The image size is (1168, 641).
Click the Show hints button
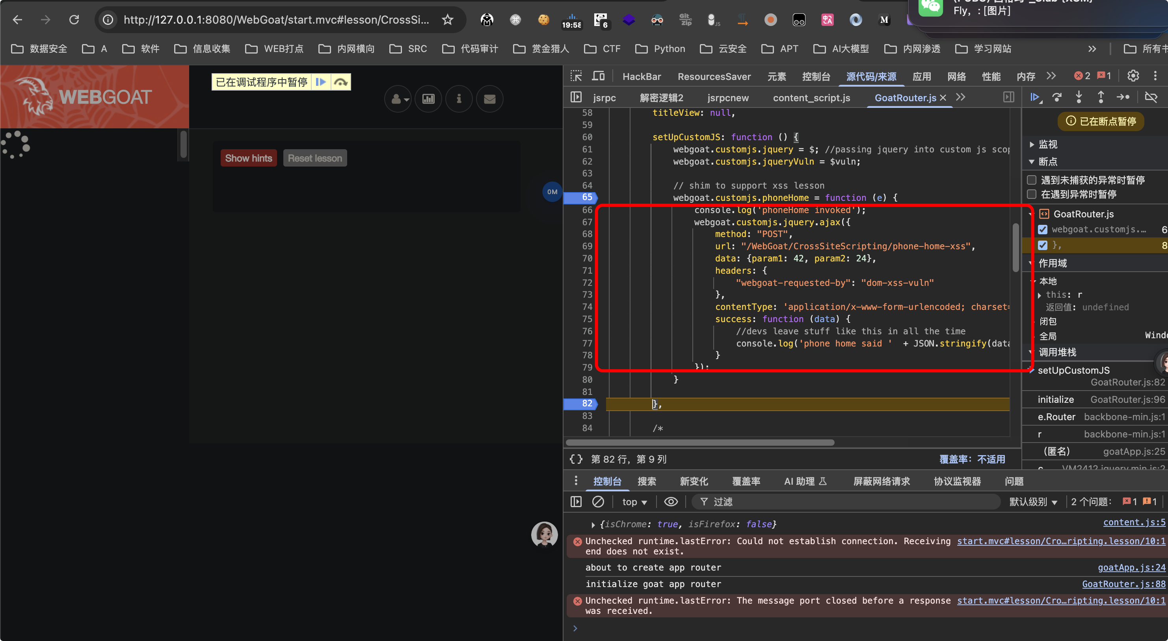coord(249,158)
